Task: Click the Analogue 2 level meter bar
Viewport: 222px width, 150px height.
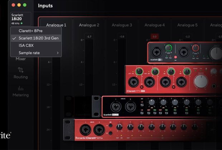Action: [x=89, y=68]
